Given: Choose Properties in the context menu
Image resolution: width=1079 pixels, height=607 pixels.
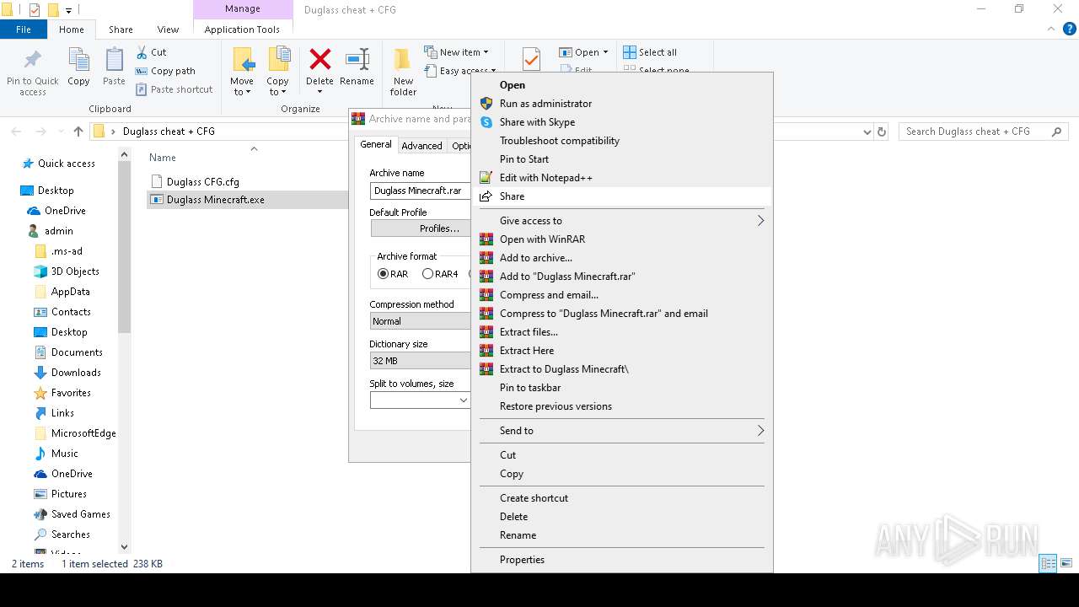Looking at the screenshot, I should point(621,560).
